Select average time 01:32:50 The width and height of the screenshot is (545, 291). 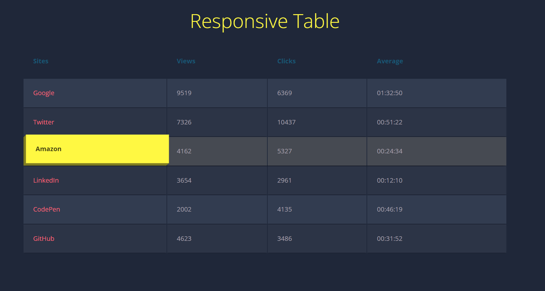[389, 93]
